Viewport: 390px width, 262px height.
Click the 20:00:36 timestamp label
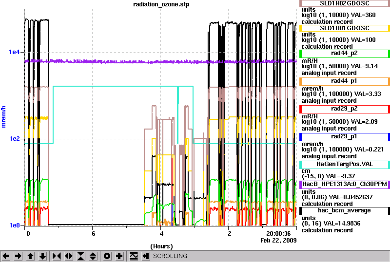tap(278, 234)
